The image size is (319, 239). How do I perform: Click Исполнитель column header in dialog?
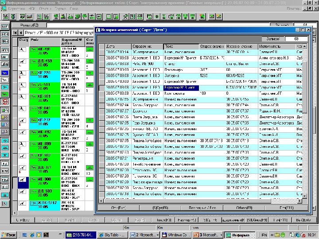coord(277,46)
